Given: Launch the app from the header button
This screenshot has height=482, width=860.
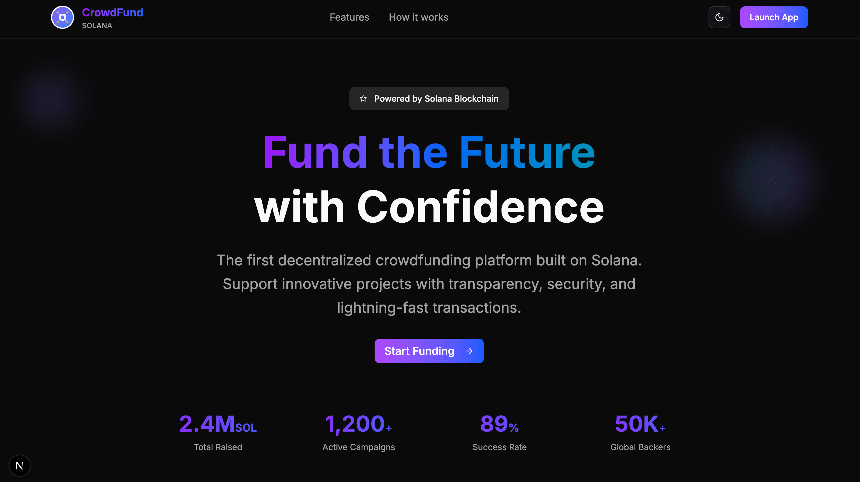Looking at the screenshot, I should pos(774,17).
